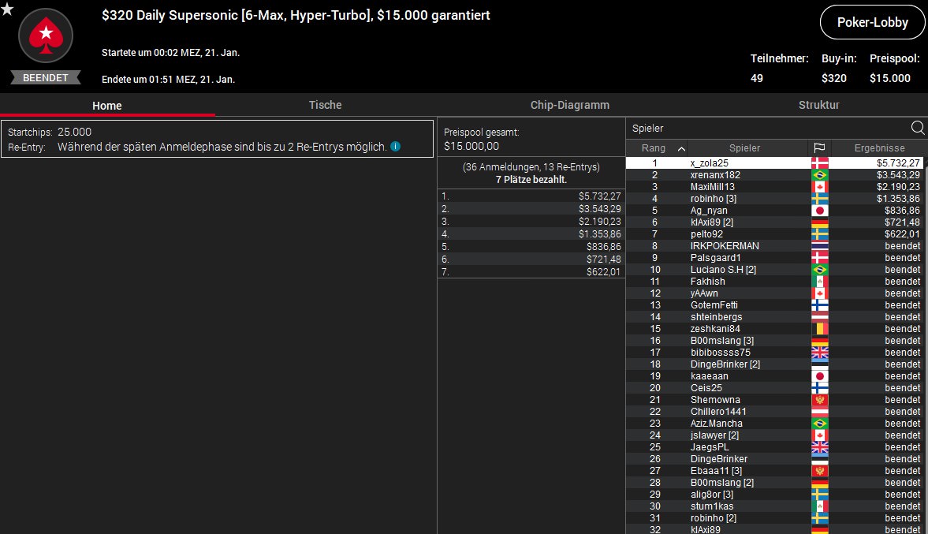Show the Chip-Diagramm tab

point(569,105)
